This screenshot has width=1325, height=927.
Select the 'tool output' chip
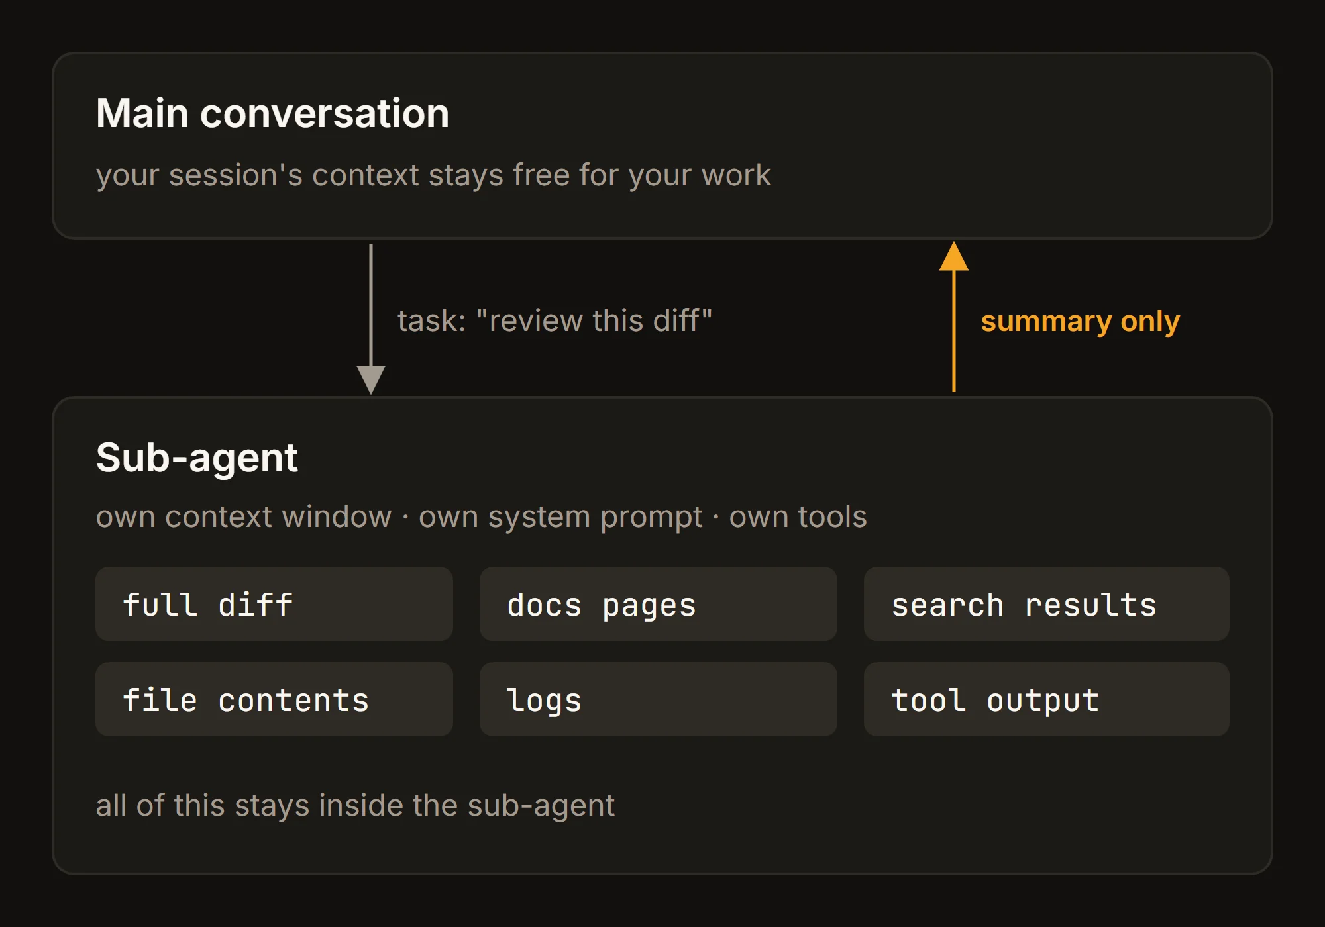1047,699
